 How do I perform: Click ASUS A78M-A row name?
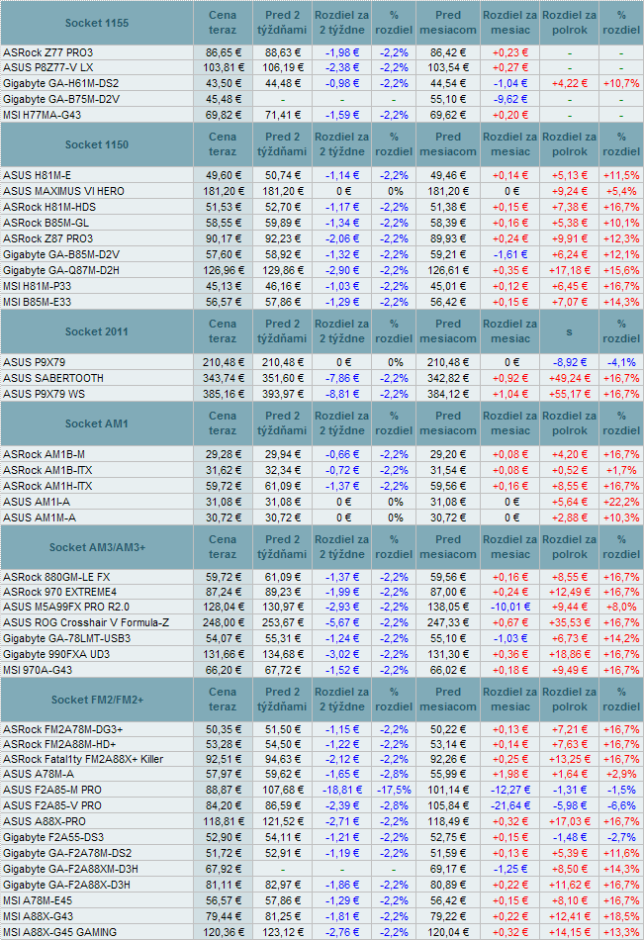click(x=39, y=774)
